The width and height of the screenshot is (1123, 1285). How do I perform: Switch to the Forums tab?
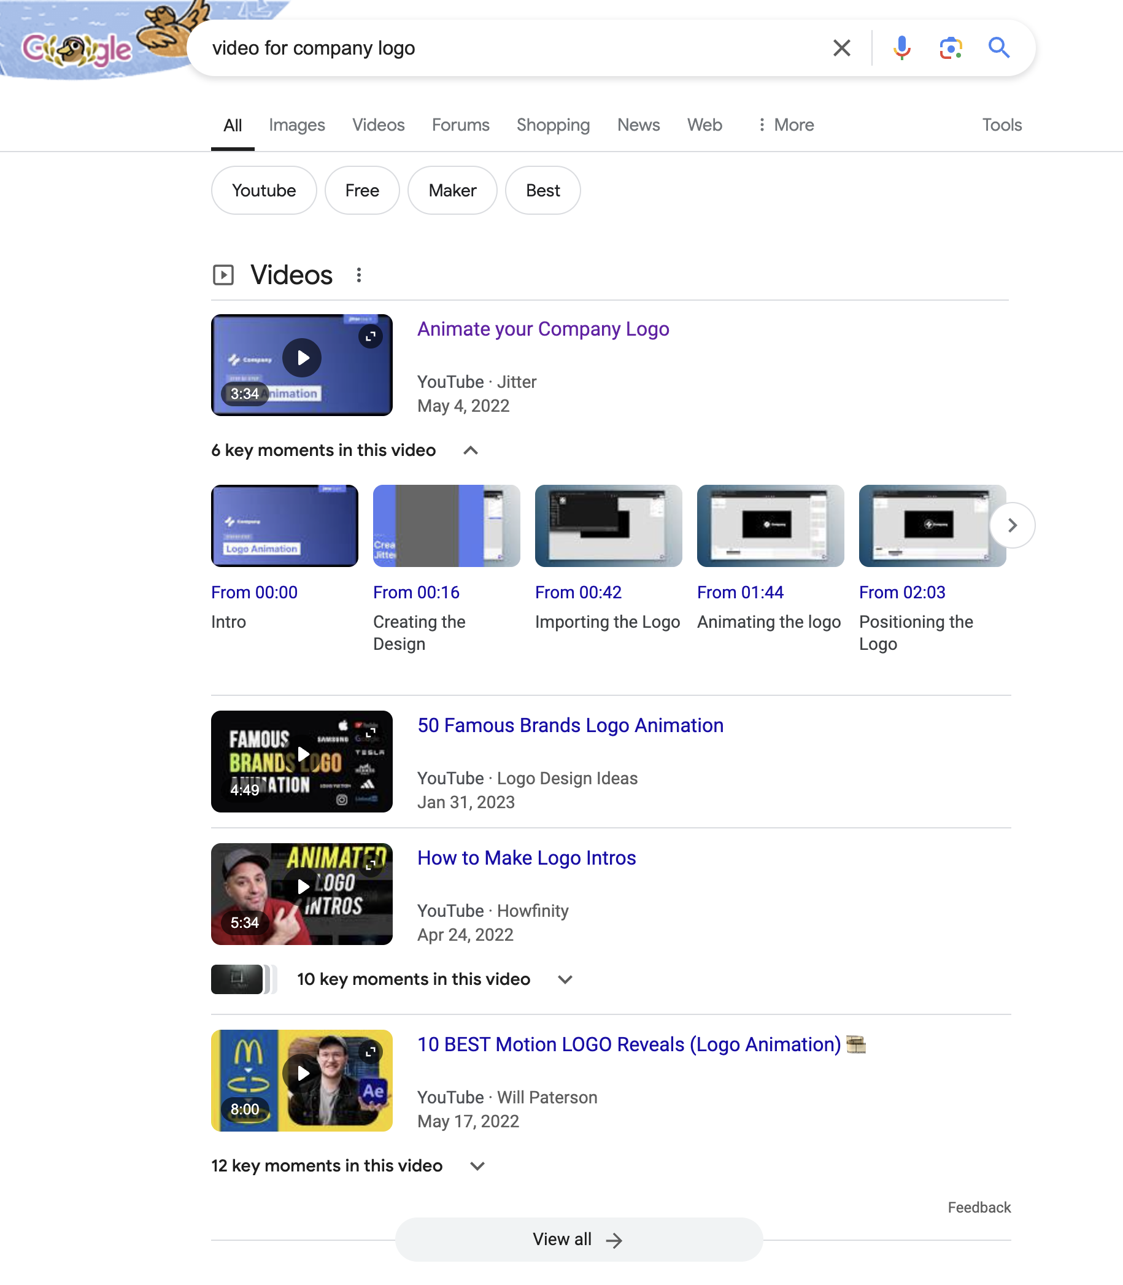[461, 125]
